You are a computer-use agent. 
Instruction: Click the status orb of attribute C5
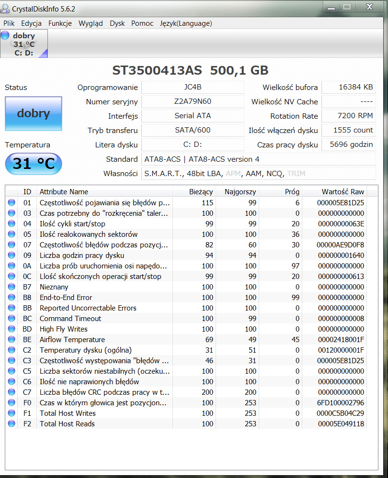coord(11,371)
